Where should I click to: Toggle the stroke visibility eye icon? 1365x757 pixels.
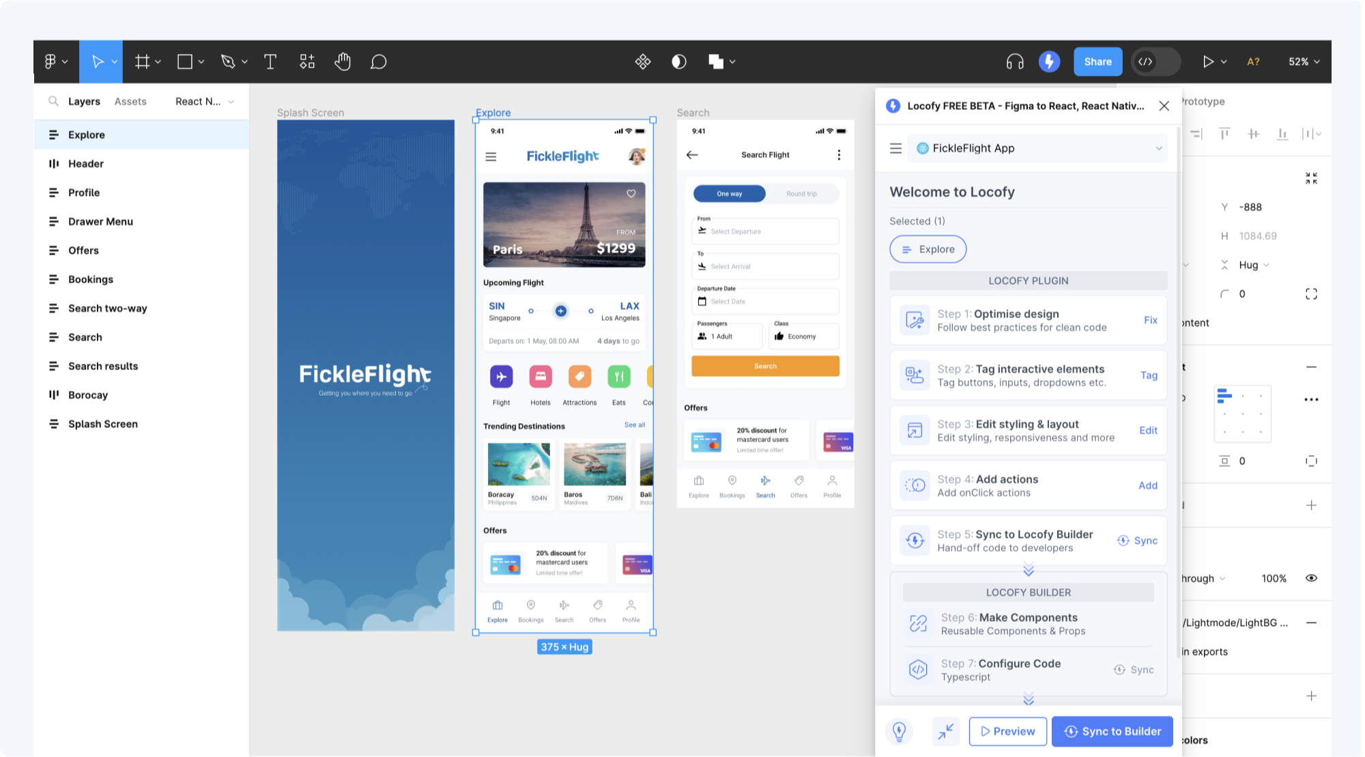tap(1311, 578)
